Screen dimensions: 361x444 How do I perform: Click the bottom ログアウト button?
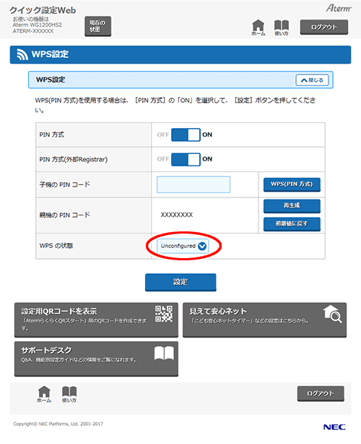tap(321, 393)
